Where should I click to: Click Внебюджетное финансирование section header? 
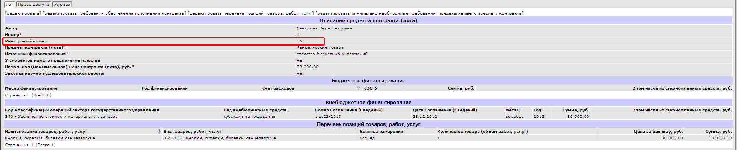368,103
